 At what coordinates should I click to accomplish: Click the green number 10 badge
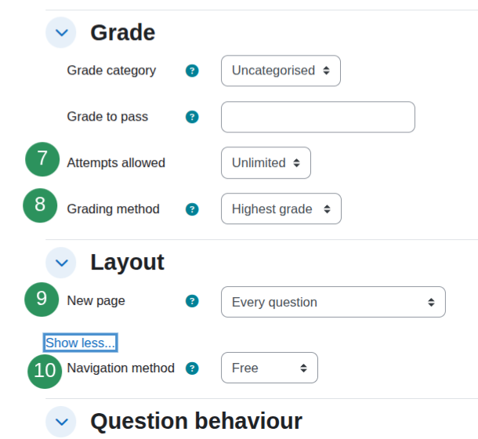coord(45,372)
